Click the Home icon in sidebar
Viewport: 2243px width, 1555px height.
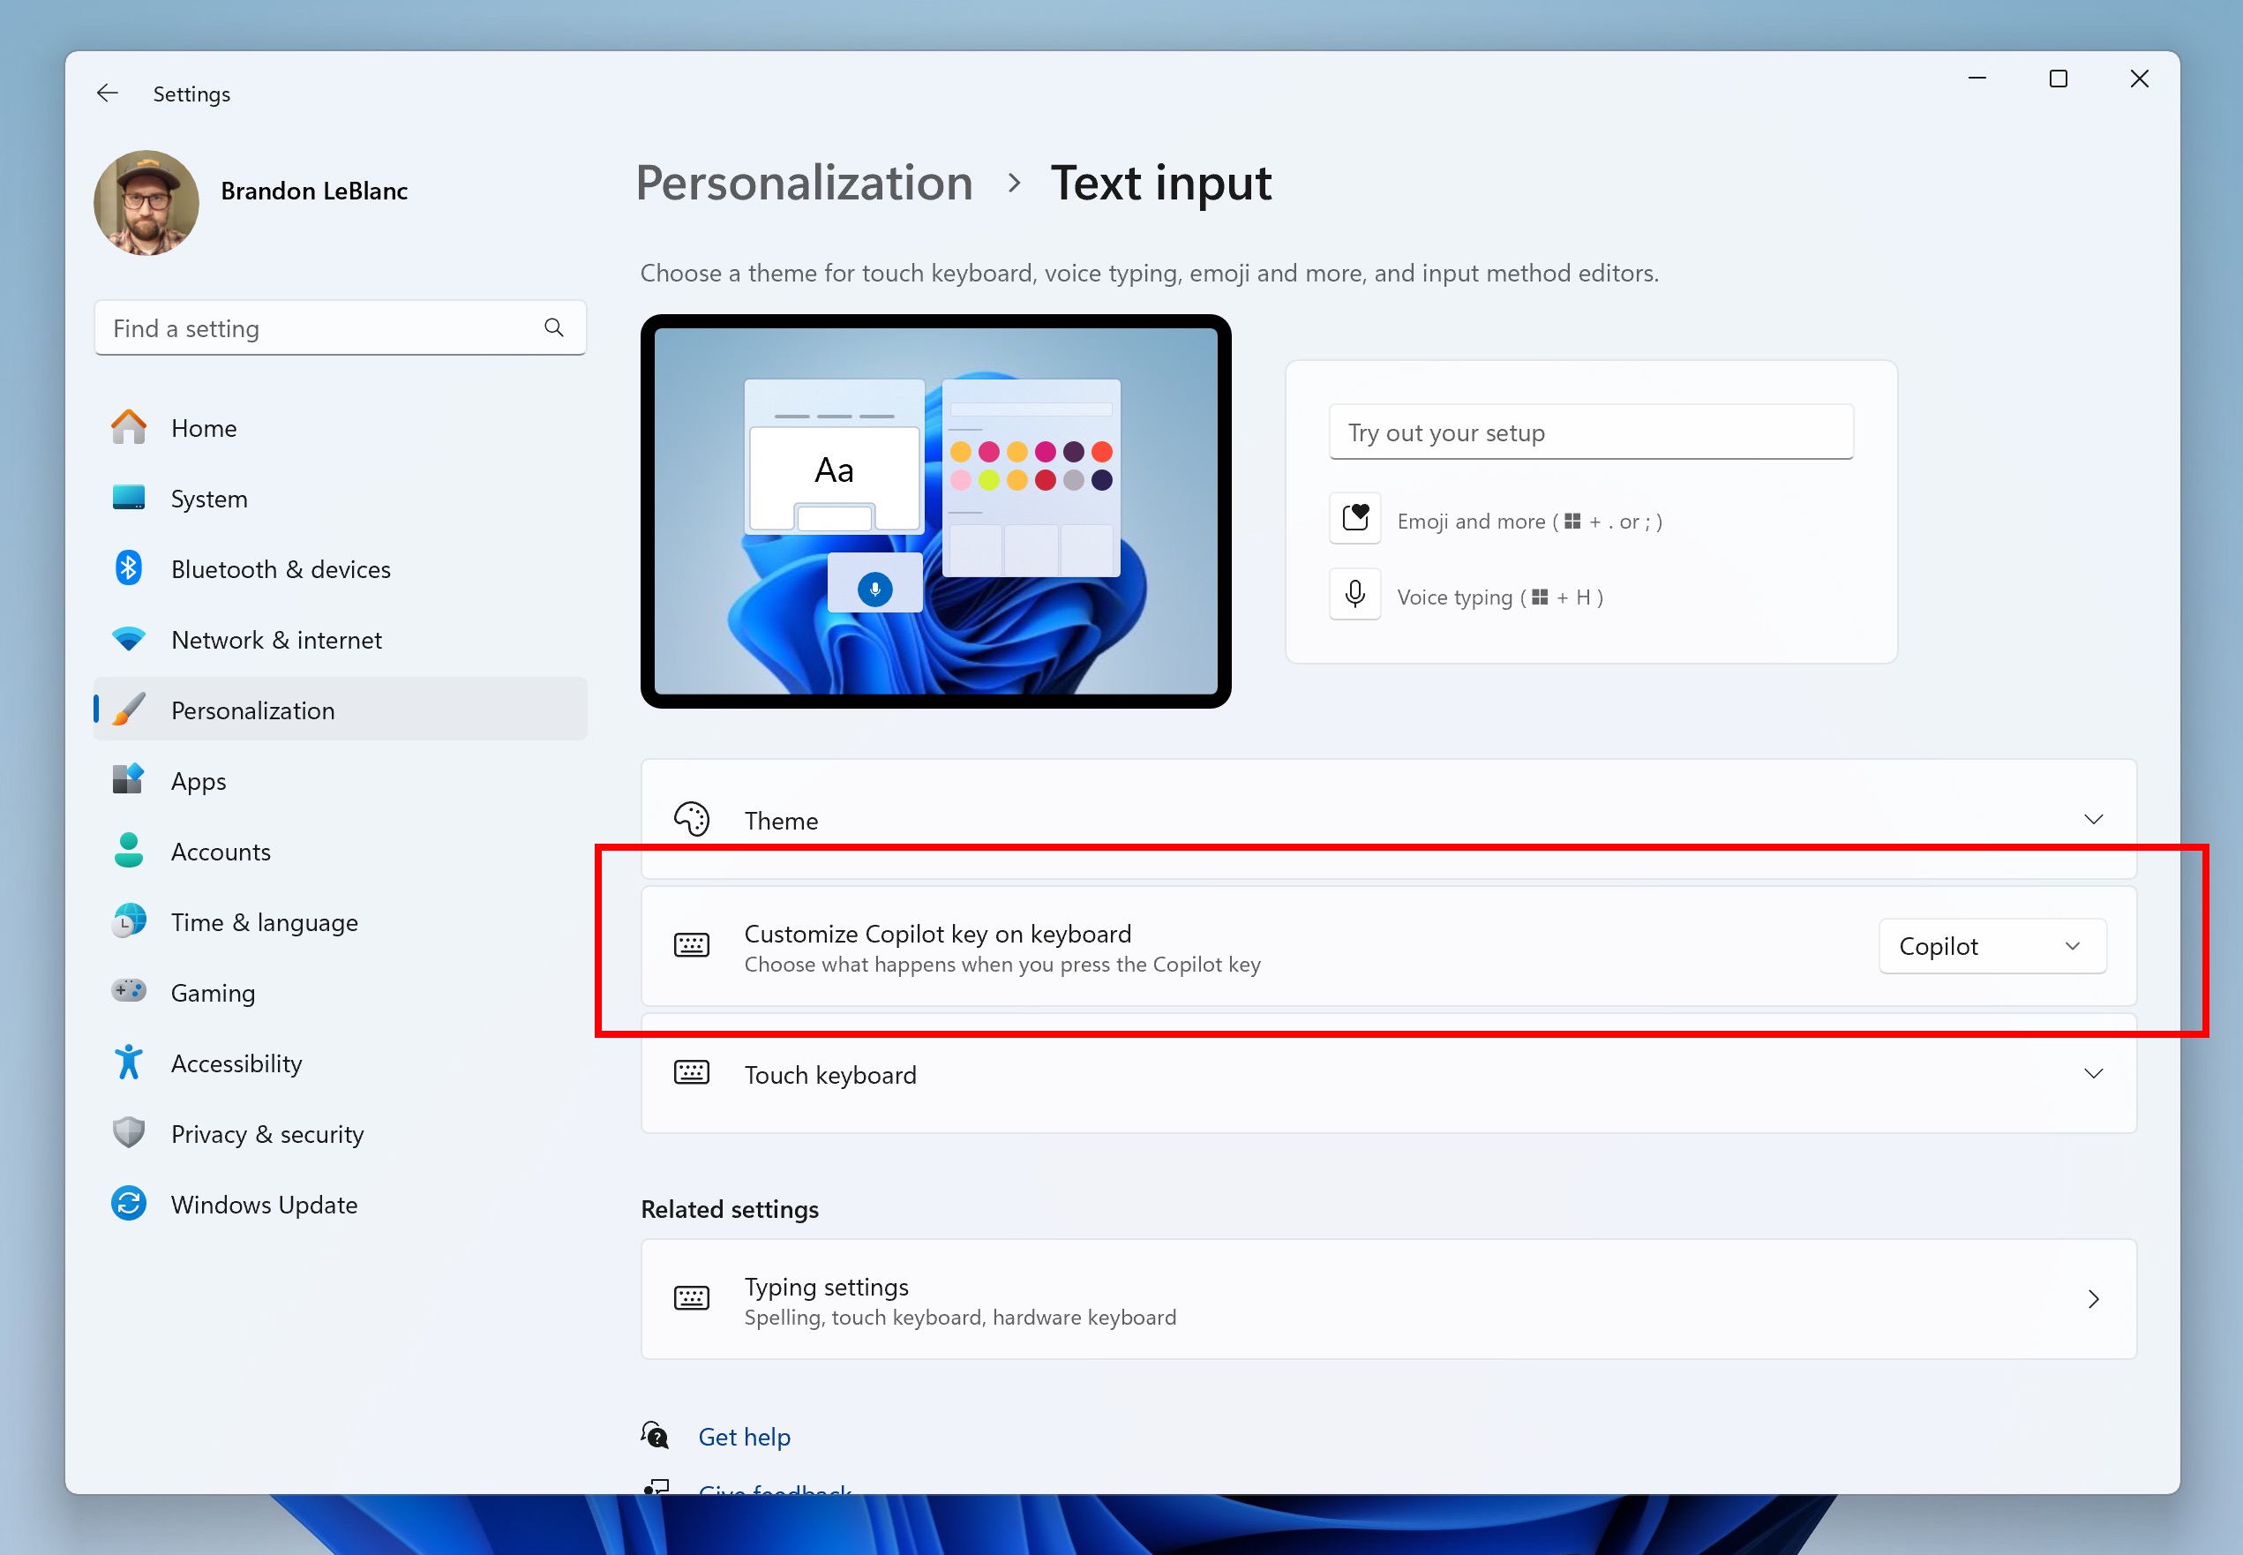[131, 428]
